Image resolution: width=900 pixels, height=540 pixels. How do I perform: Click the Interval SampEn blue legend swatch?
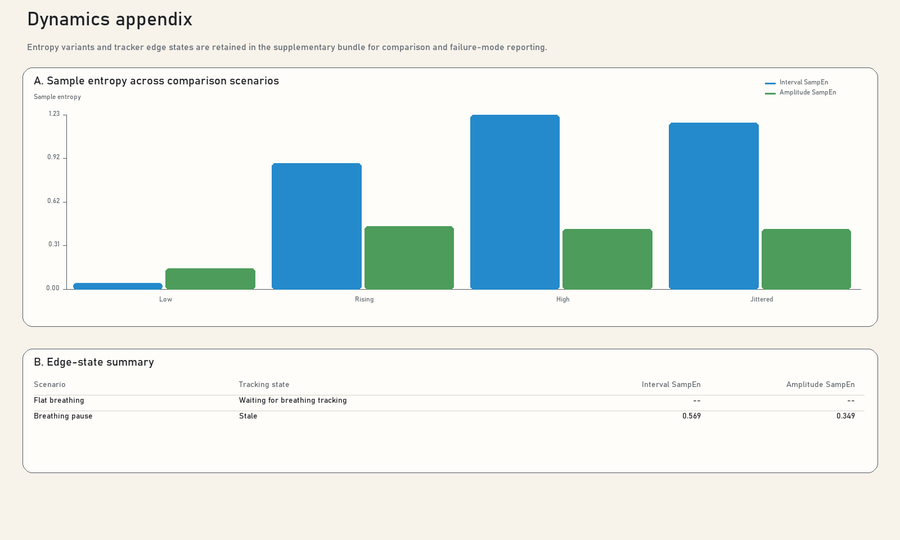click(x=770, y=83)
